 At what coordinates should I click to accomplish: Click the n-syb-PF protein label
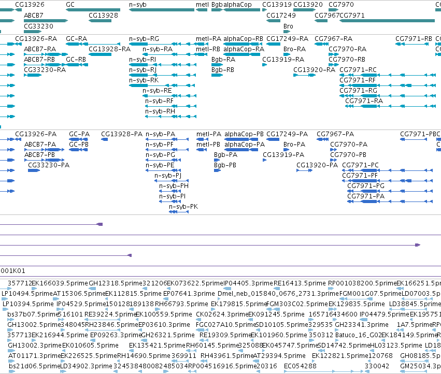pos(160,144)
